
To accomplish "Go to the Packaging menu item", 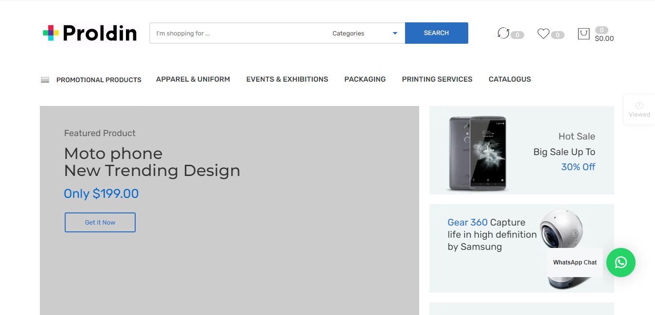I will pos(365,79).
